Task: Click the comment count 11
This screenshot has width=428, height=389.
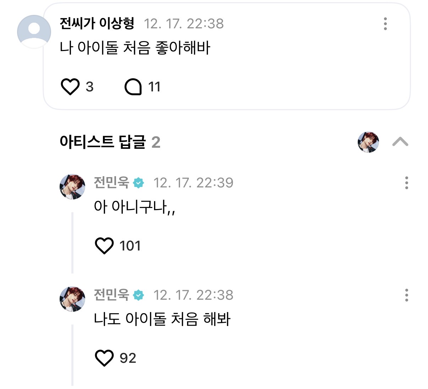Action: click(154, 87)
